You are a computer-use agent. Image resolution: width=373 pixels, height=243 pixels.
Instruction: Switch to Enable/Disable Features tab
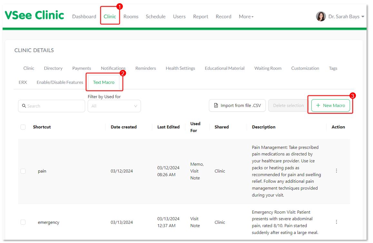point(60,82)
